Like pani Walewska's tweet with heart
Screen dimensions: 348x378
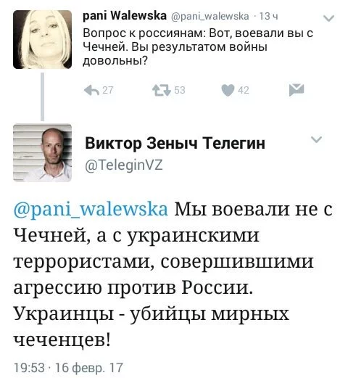point(228,90)
